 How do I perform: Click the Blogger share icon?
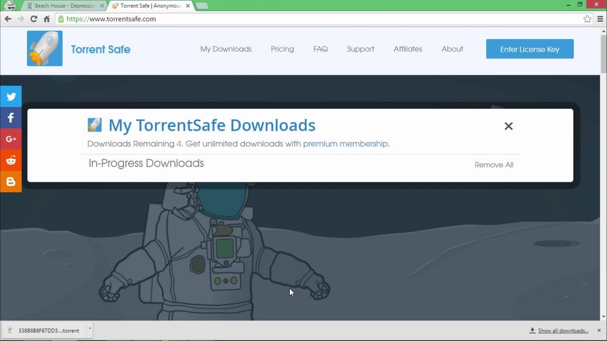tap(11, 182)
